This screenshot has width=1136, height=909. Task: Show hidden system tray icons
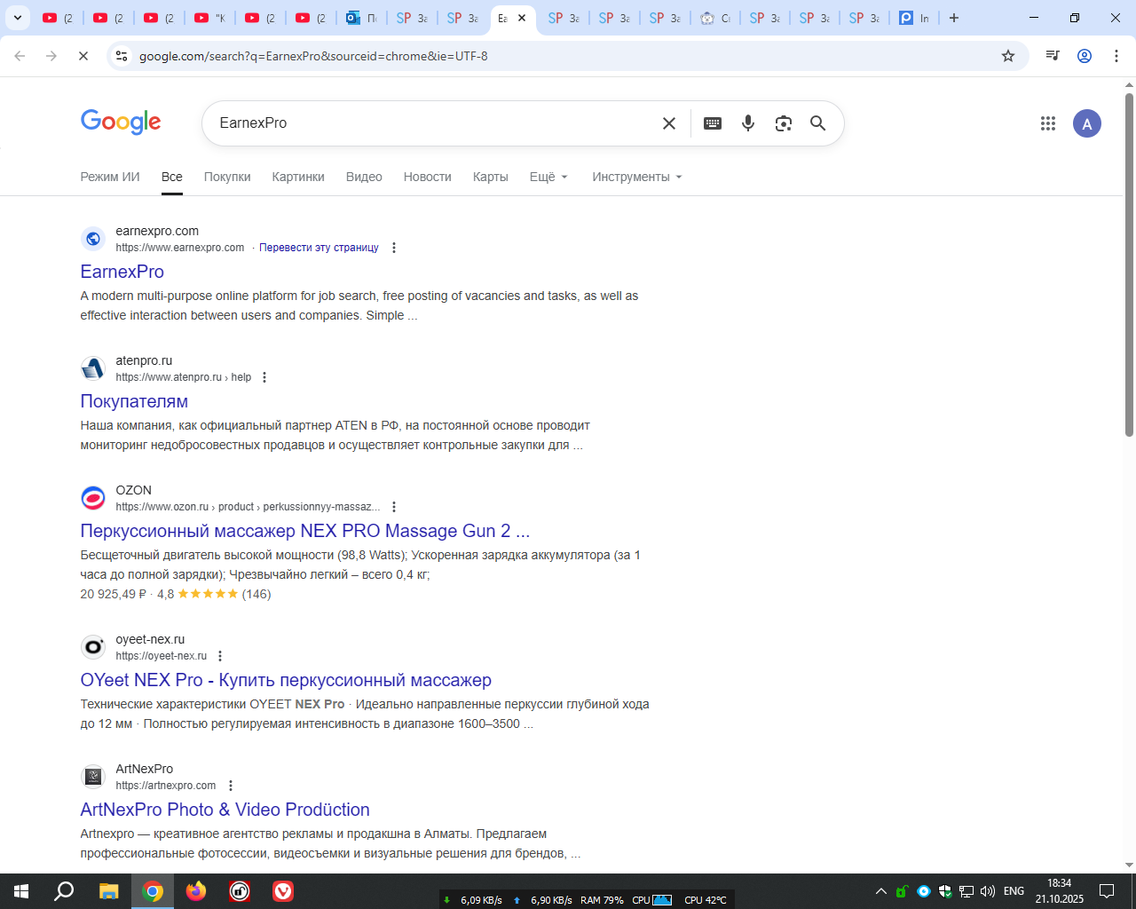click(x=881, y=891)
